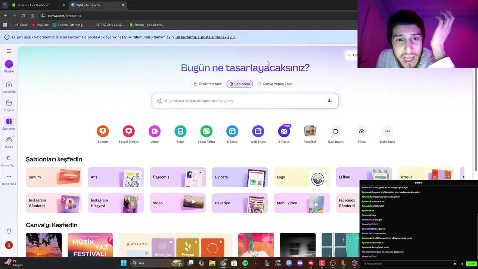The width and height of the screenshot is (478, 269).
Task: Open the Gmail bookmark
Action: [21, 25]
